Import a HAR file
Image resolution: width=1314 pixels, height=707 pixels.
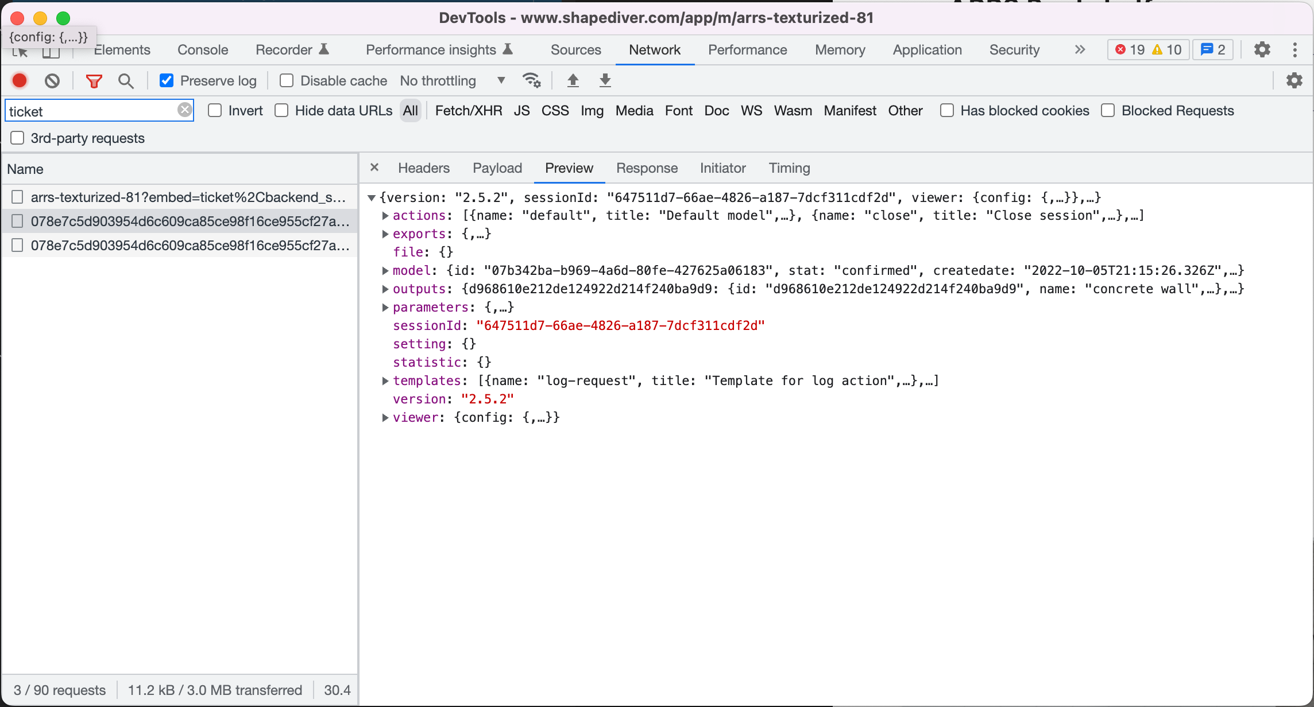click(573, 80)
